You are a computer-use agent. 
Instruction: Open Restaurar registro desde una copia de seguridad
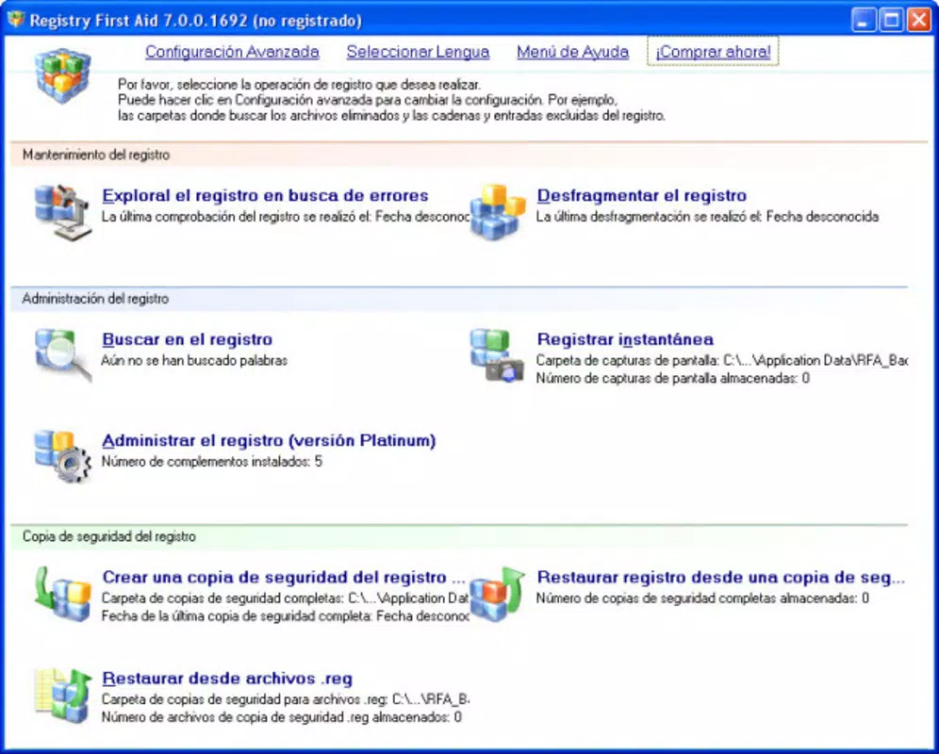(721, 578)
